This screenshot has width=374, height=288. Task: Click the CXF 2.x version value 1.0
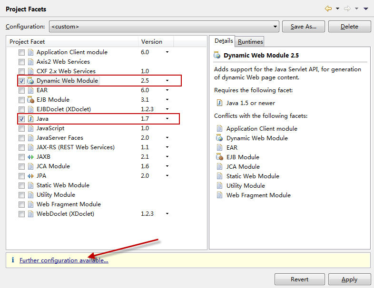(x=145, y=71)
